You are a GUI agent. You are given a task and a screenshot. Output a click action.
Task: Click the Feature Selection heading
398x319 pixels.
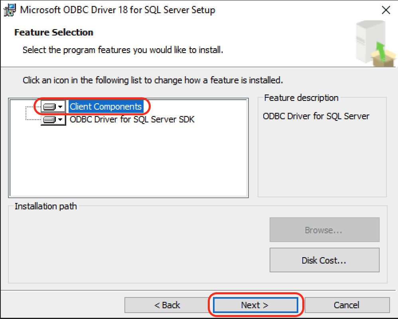53,32
